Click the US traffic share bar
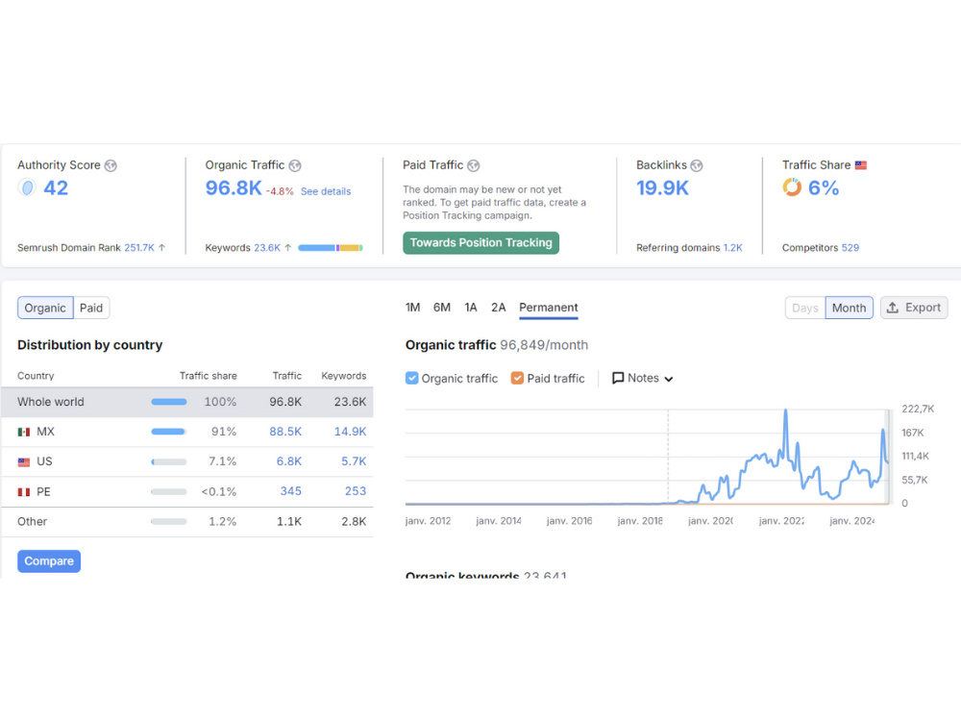961x721 pixels. (169, 461)
